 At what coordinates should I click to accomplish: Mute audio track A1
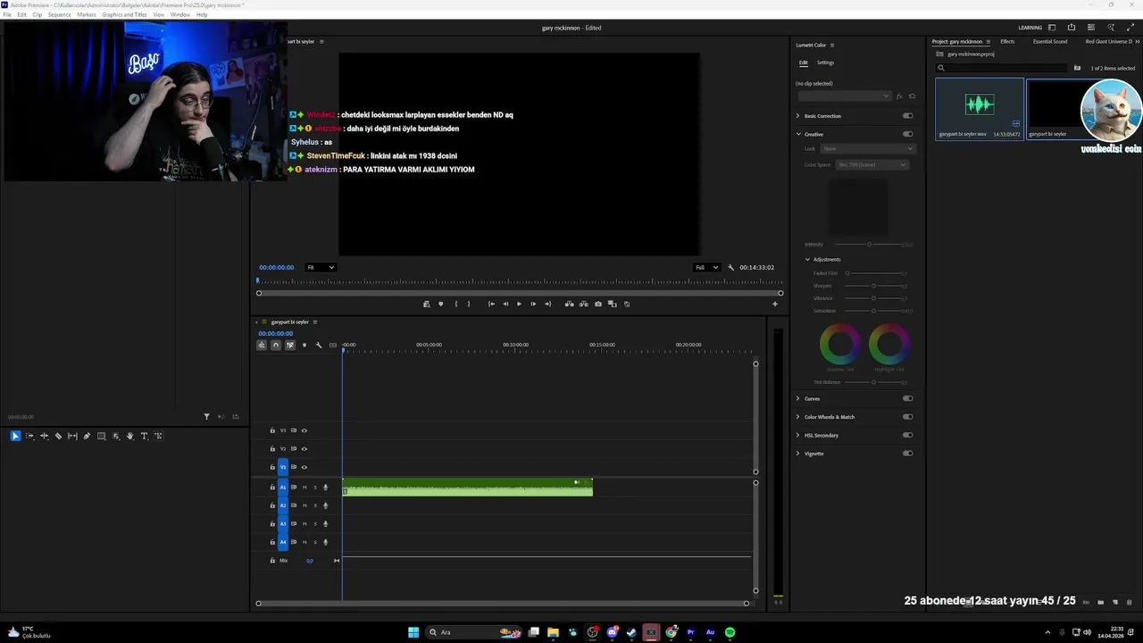tap(305, 488)
